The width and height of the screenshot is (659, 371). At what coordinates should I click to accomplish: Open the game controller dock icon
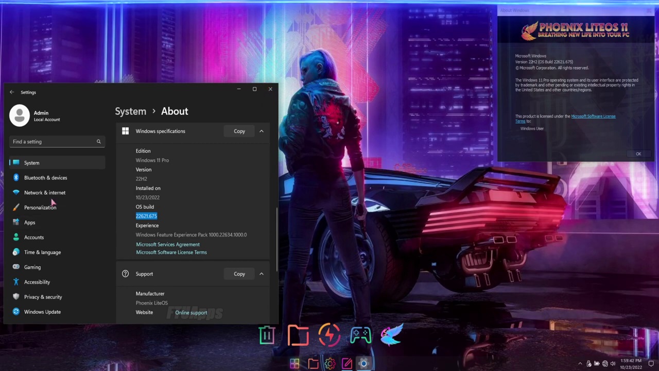point(361,335)
